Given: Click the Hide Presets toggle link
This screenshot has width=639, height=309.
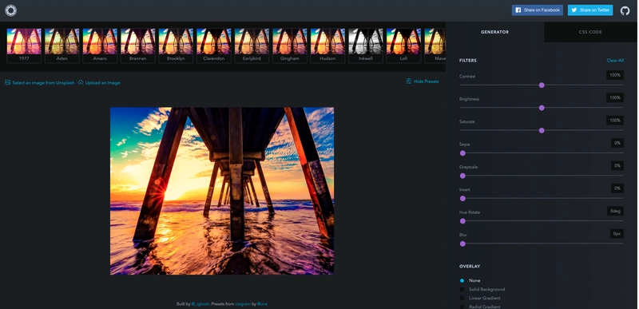Looking at the screenshot, I should coord(423,81).
